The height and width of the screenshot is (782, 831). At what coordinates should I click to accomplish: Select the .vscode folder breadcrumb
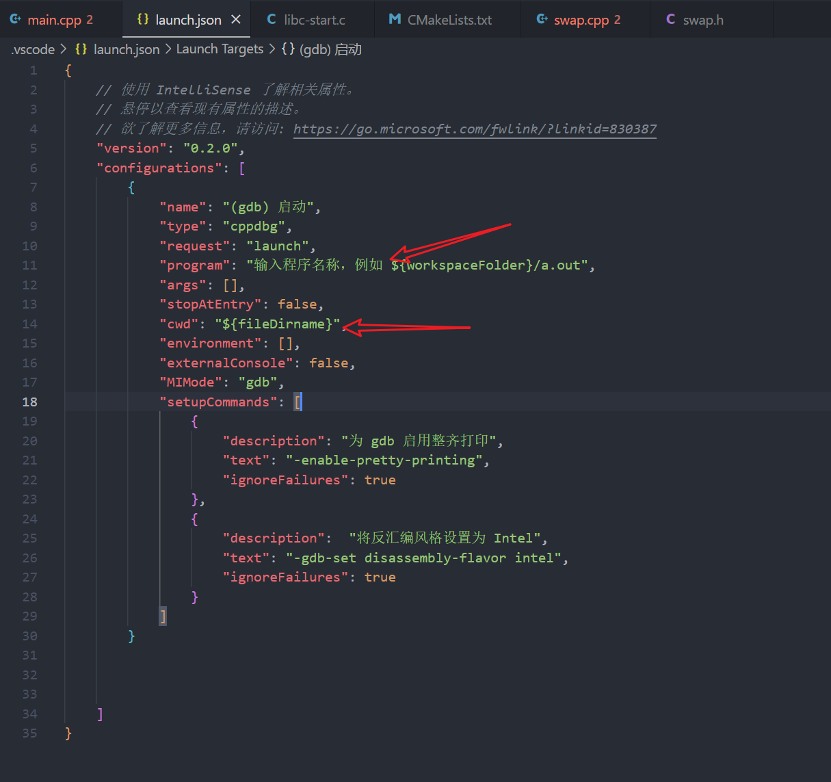(x=33, y=49)
